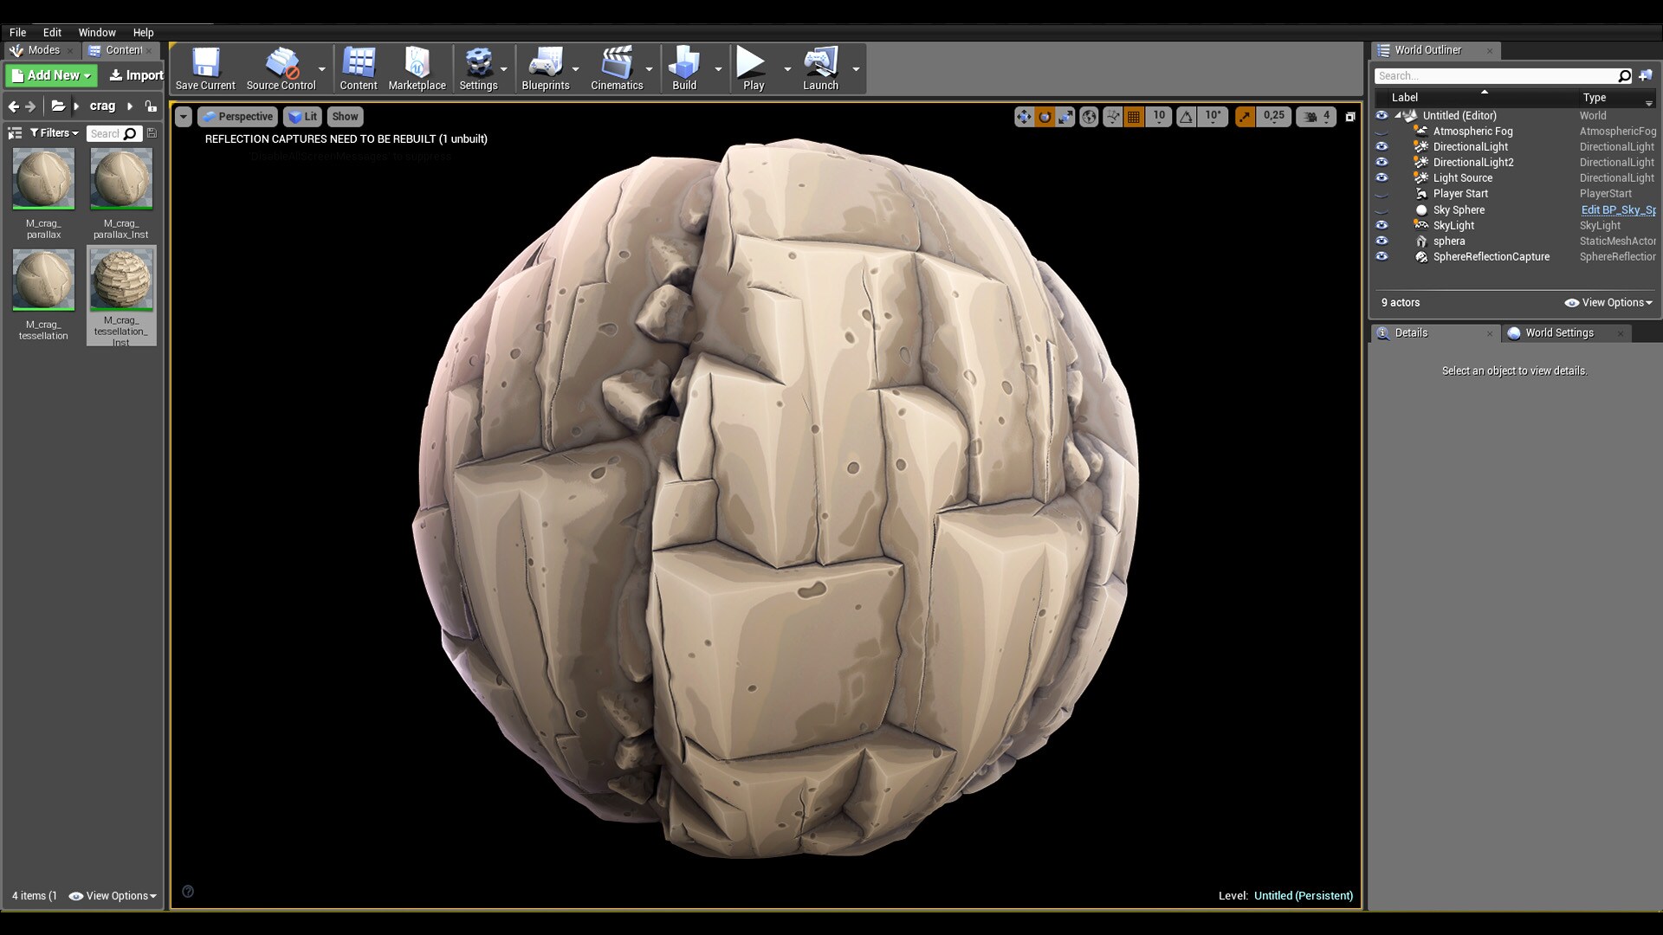Image resolution: width=1663 pixels, height=935 pixels.
Task: Click the world coordinate system globe icon
Action: click(1089, 117)
